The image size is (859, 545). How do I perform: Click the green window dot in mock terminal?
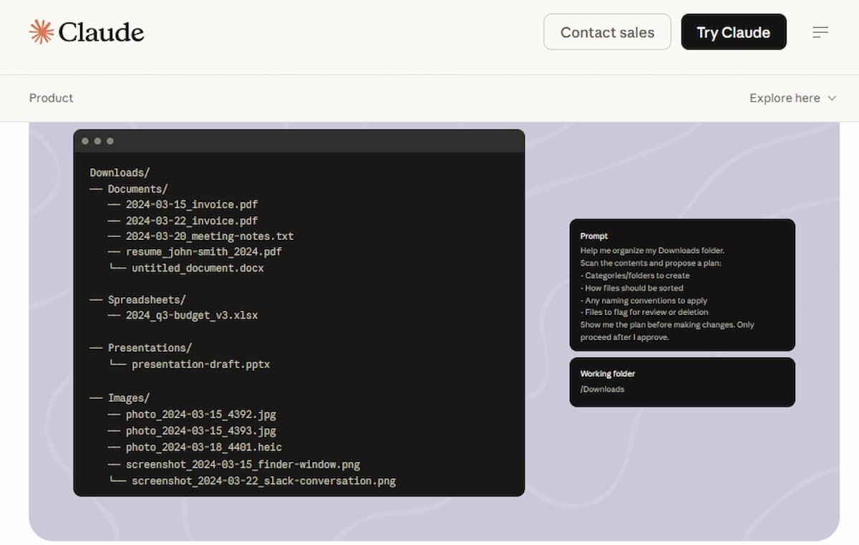(x=110, y=141)
